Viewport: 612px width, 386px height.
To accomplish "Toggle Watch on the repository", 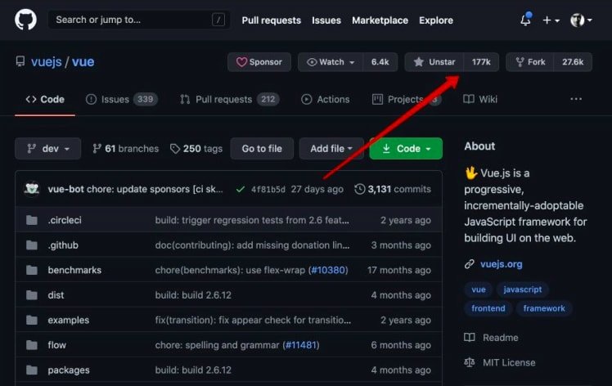I will (331, 62).
